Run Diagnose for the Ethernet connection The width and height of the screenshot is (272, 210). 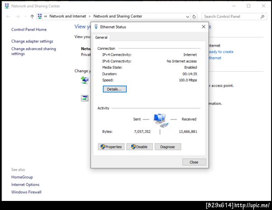pos(168,147)
